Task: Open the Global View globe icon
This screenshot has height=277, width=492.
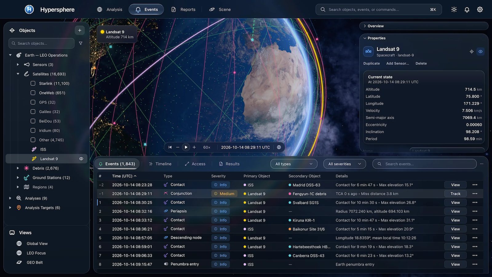Action: click(19, 243)
